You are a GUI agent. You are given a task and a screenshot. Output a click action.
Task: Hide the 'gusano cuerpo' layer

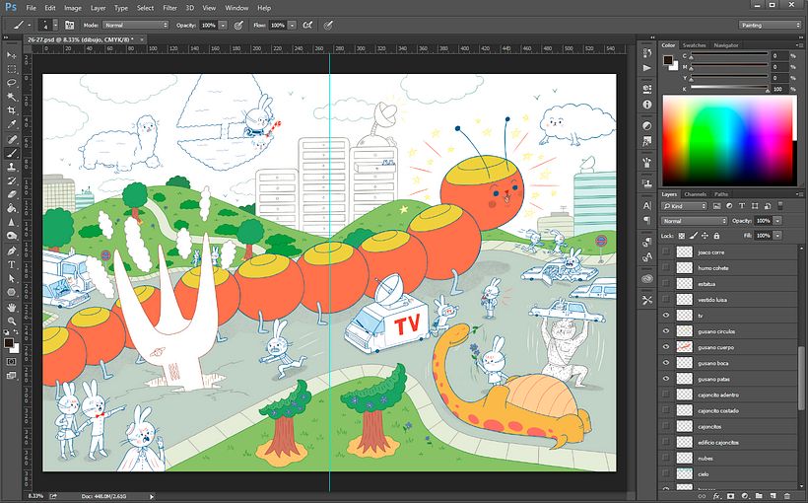tap(667, 347)
